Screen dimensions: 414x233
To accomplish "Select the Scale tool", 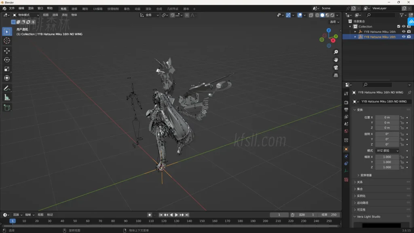I will click(7, 69).
